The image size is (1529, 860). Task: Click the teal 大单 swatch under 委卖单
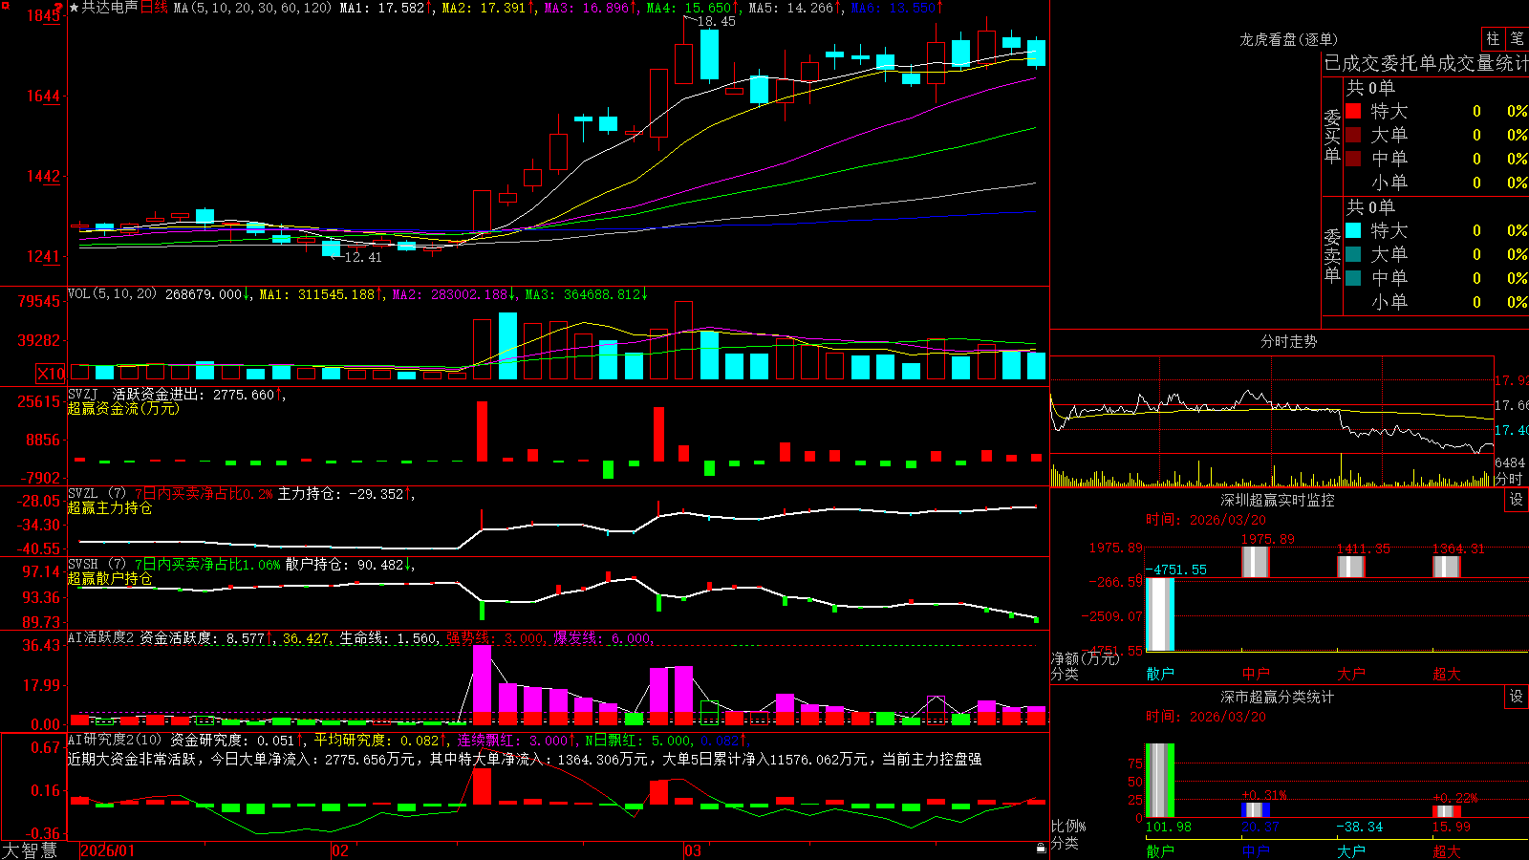point(1353,254)
